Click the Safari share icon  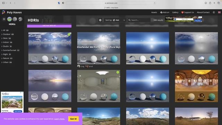[x=210, y=3]
